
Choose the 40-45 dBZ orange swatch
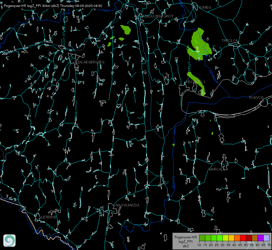(x=237, y=238)
